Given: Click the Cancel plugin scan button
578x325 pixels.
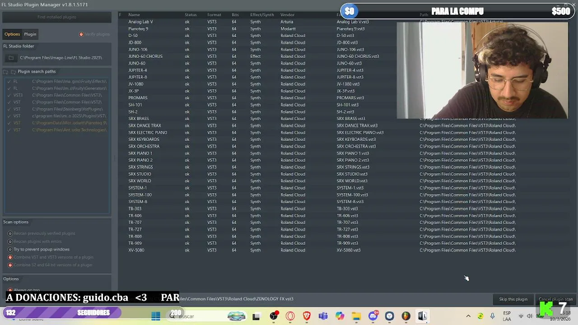Looking at the screenshot, I should pyautogui.click(x=555, y=299).
